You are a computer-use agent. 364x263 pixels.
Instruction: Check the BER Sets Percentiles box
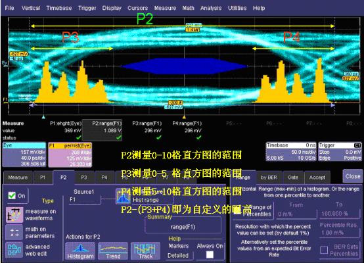[324, 250]
